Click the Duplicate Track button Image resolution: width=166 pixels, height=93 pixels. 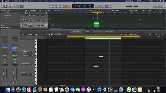[26, 13]
